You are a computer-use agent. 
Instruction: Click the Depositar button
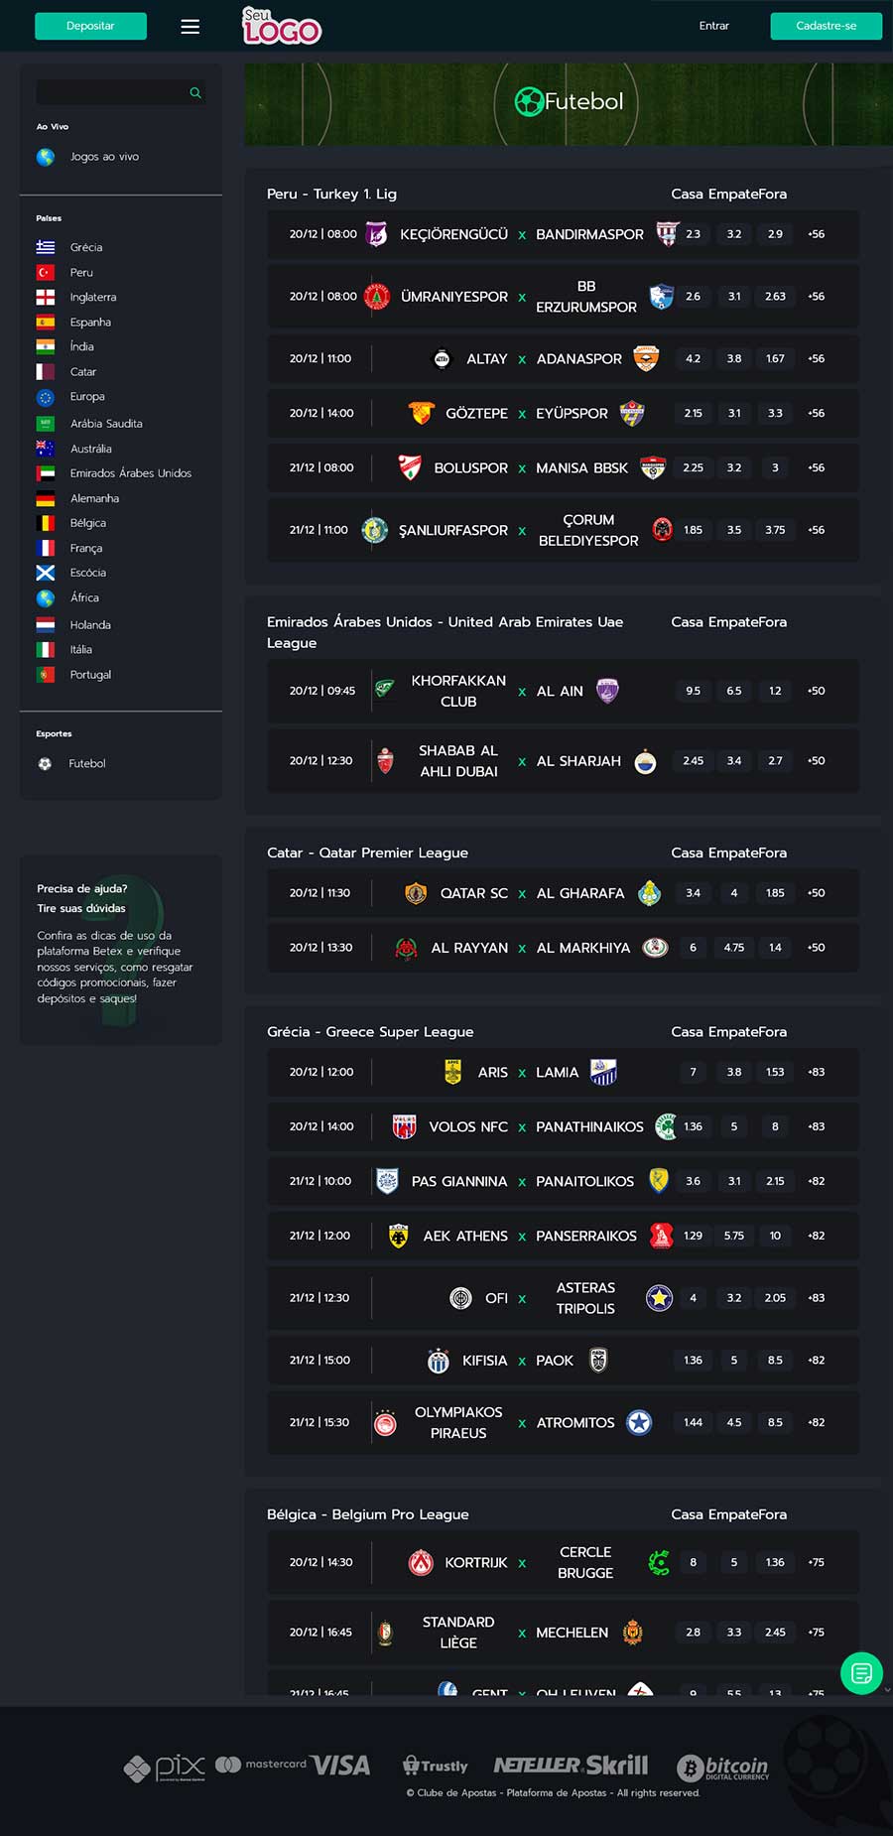pyautogui.click(x=90, y=26)
